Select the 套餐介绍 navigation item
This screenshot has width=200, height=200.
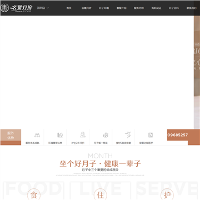(122, 8)
